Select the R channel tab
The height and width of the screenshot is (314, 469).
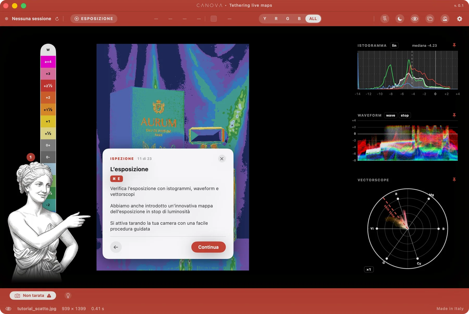276,19
